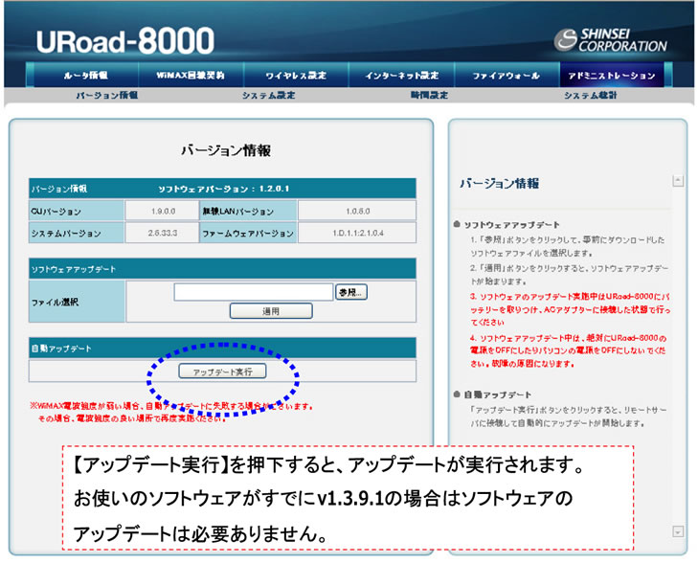
Task: Select the アドミニストレーション tab
Action: tap(612, 76)
